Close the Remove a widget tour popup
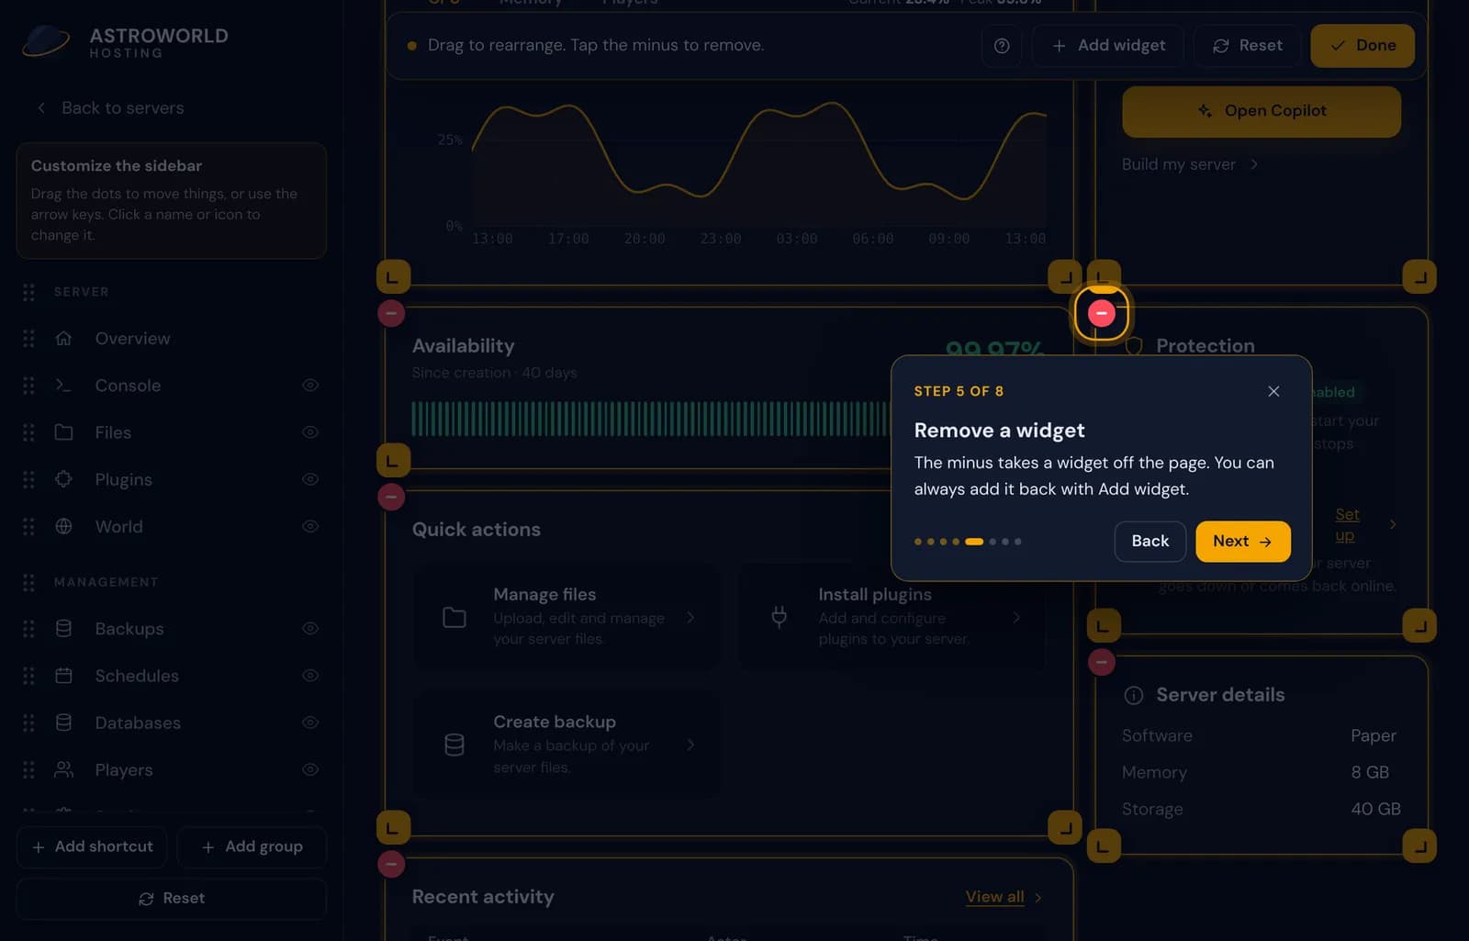Image resolution: width=1469 pixels, height=941 pixels. (x=1273, y=391)
